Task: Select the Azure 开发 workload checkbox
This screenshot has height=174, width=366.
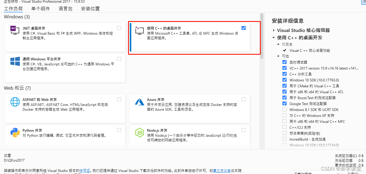Action: click(244, 99)
